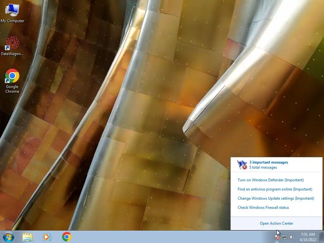The image size is (324, 243).
Task: Open the taskbar clock showing 7:51 AM
Action: coord(308,237)
